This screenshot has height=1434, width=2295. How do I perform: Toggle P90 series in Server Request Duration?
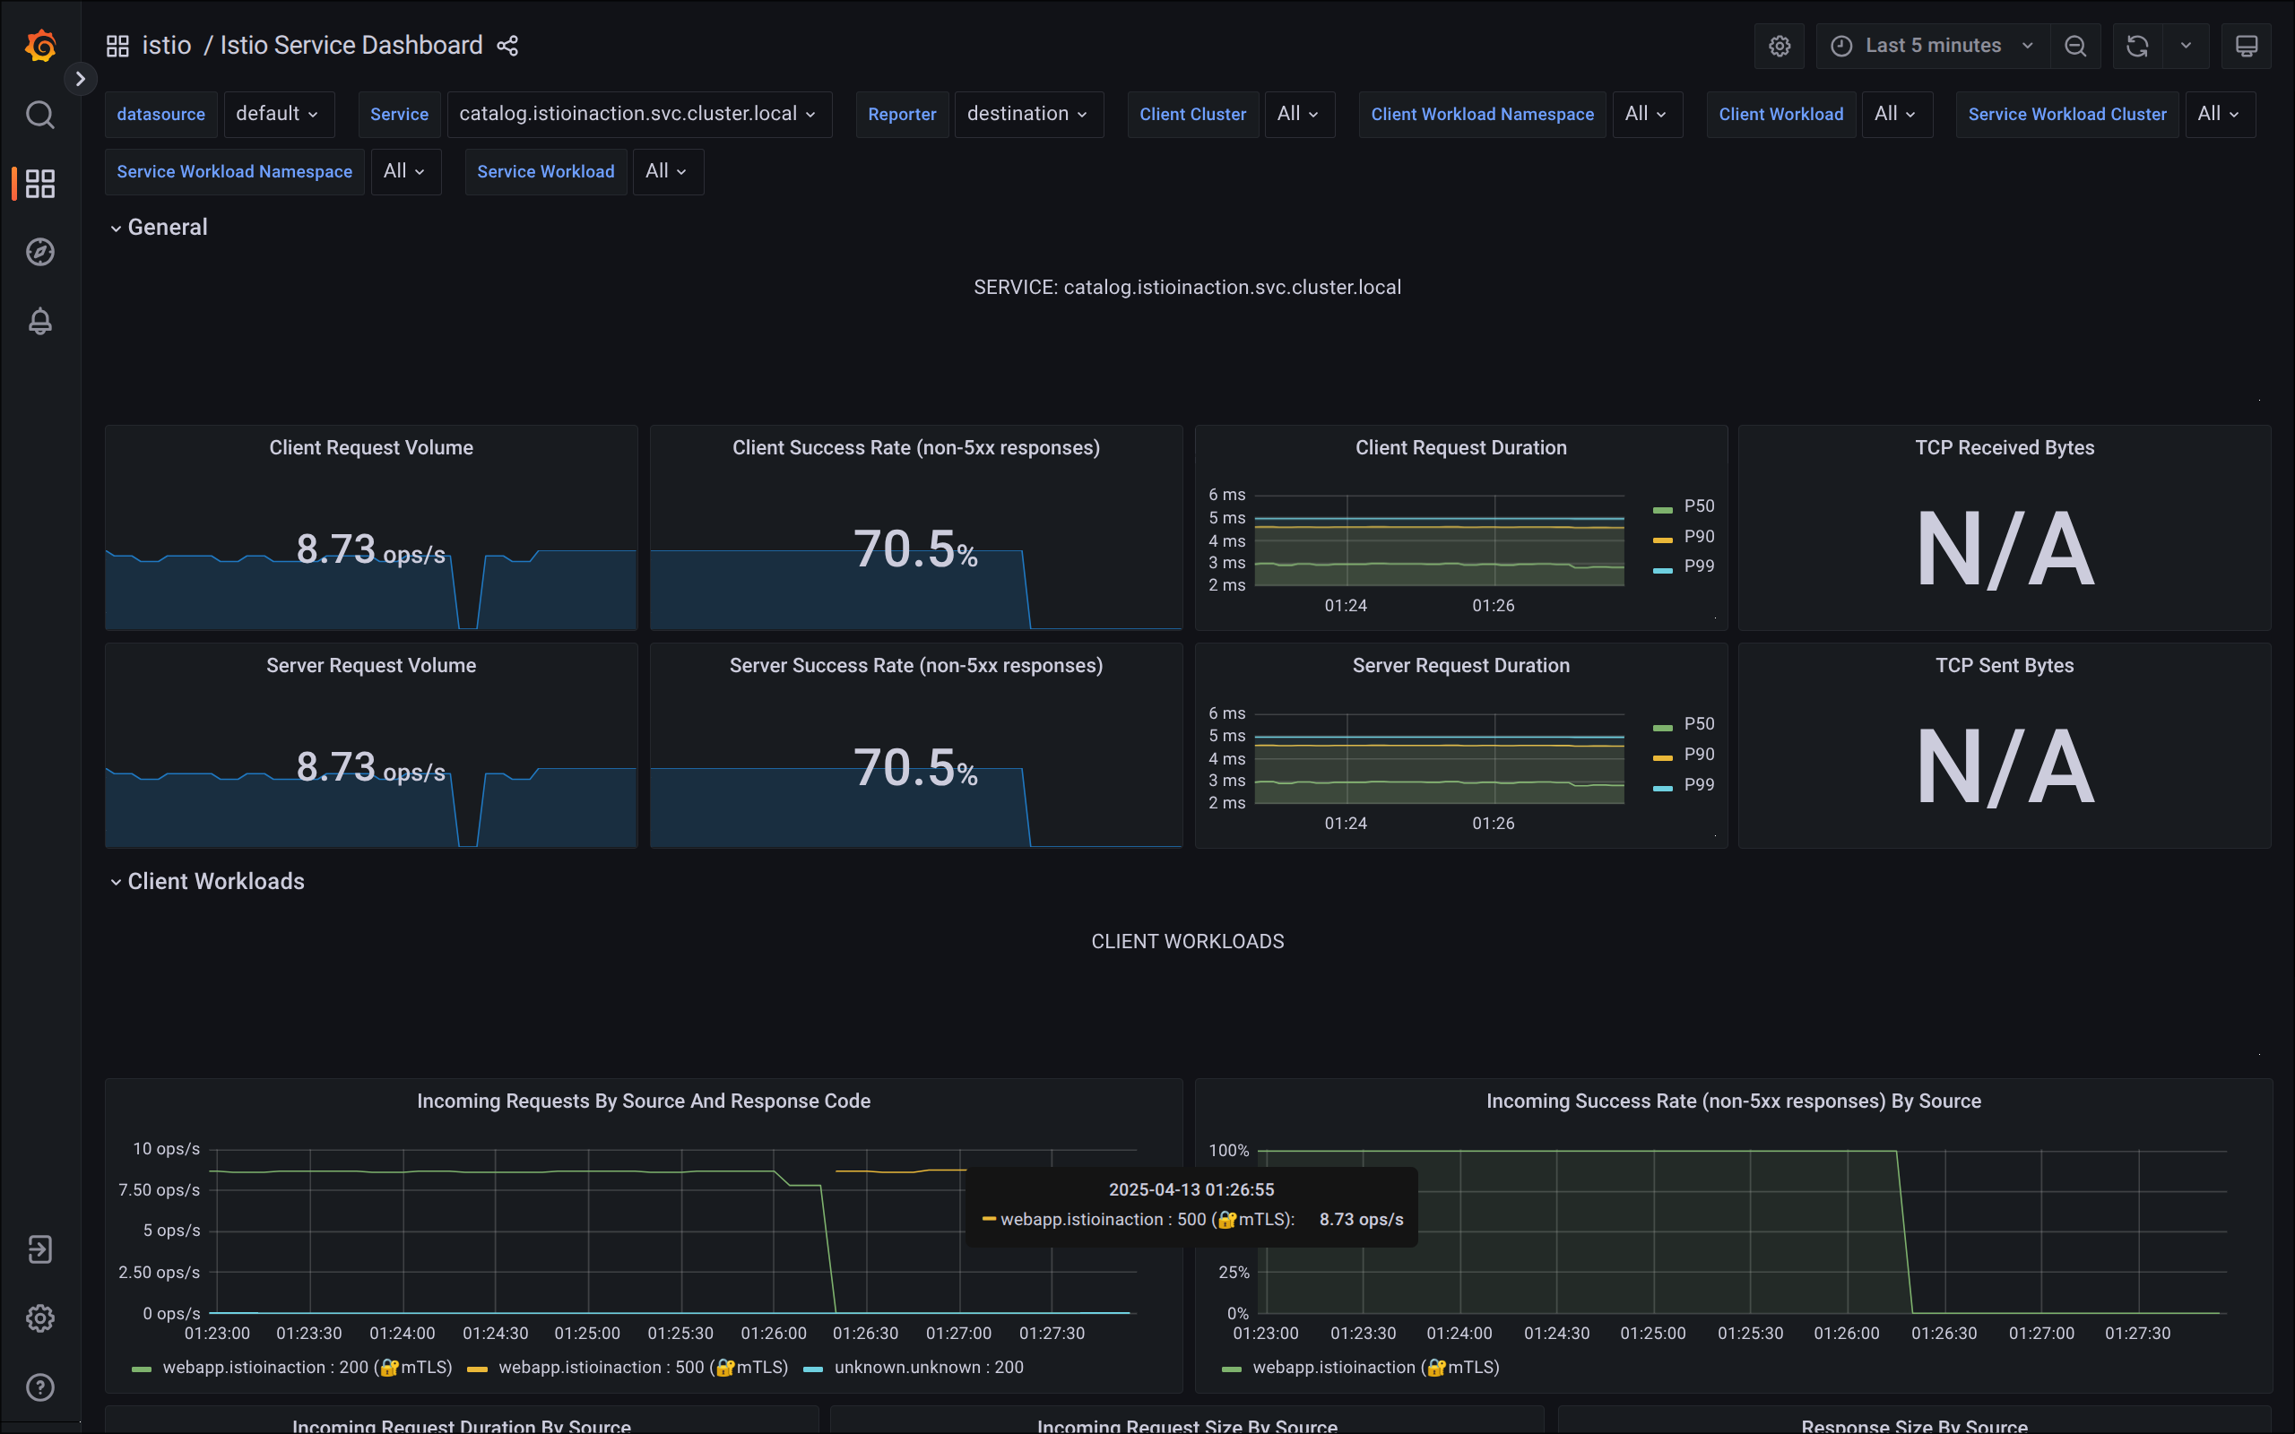pyautogui.click(x=1699, y=755)
